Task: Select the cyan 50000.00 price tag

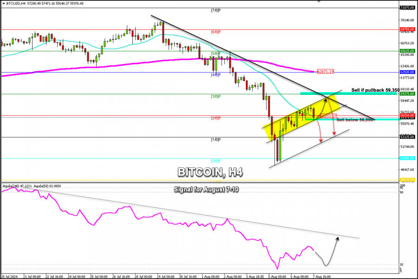Action: click(407, 158)
